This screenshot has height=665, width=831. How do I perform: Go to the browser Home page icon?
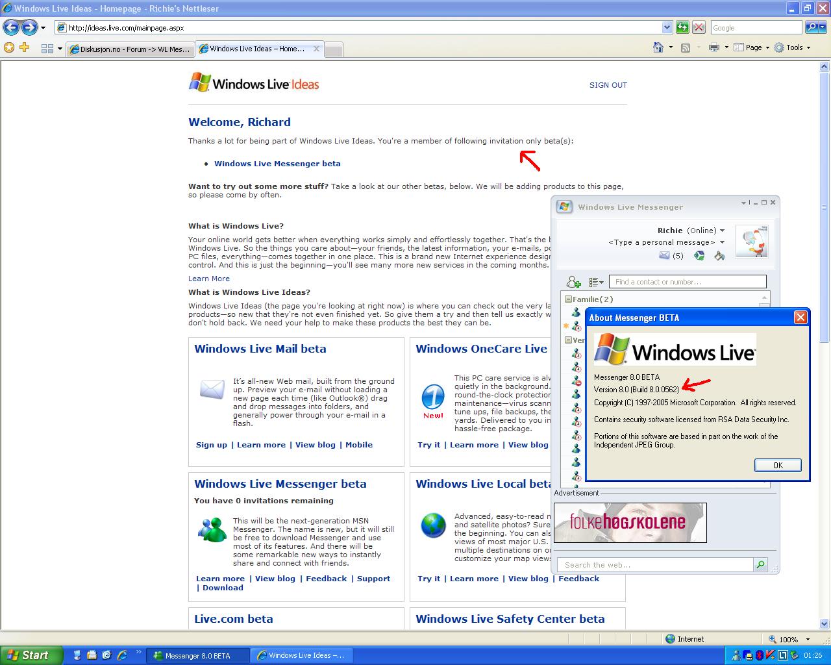click(x=658, y=47)
